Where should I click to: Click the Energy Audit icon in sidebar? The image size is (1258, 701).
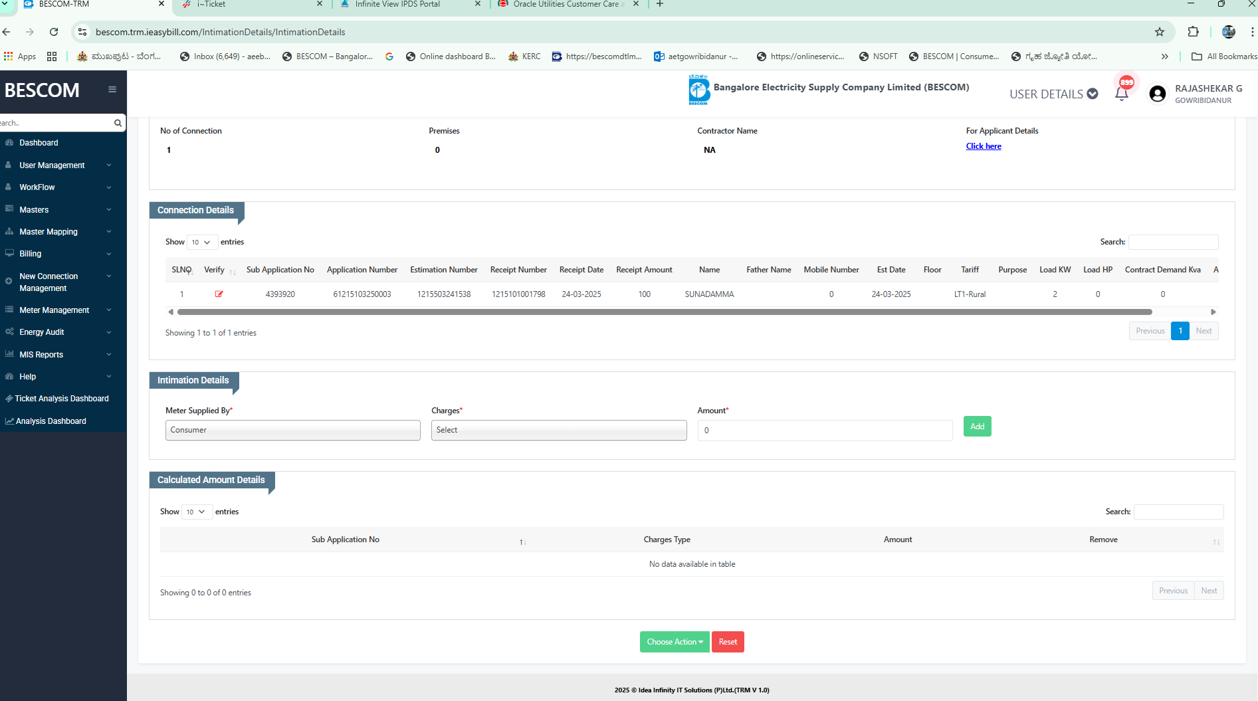9,332
